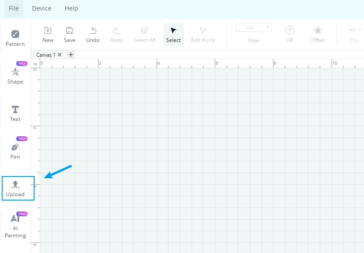Redo the last undone action
The width and height of the screenshot is (364, 253).
(116, 35)
